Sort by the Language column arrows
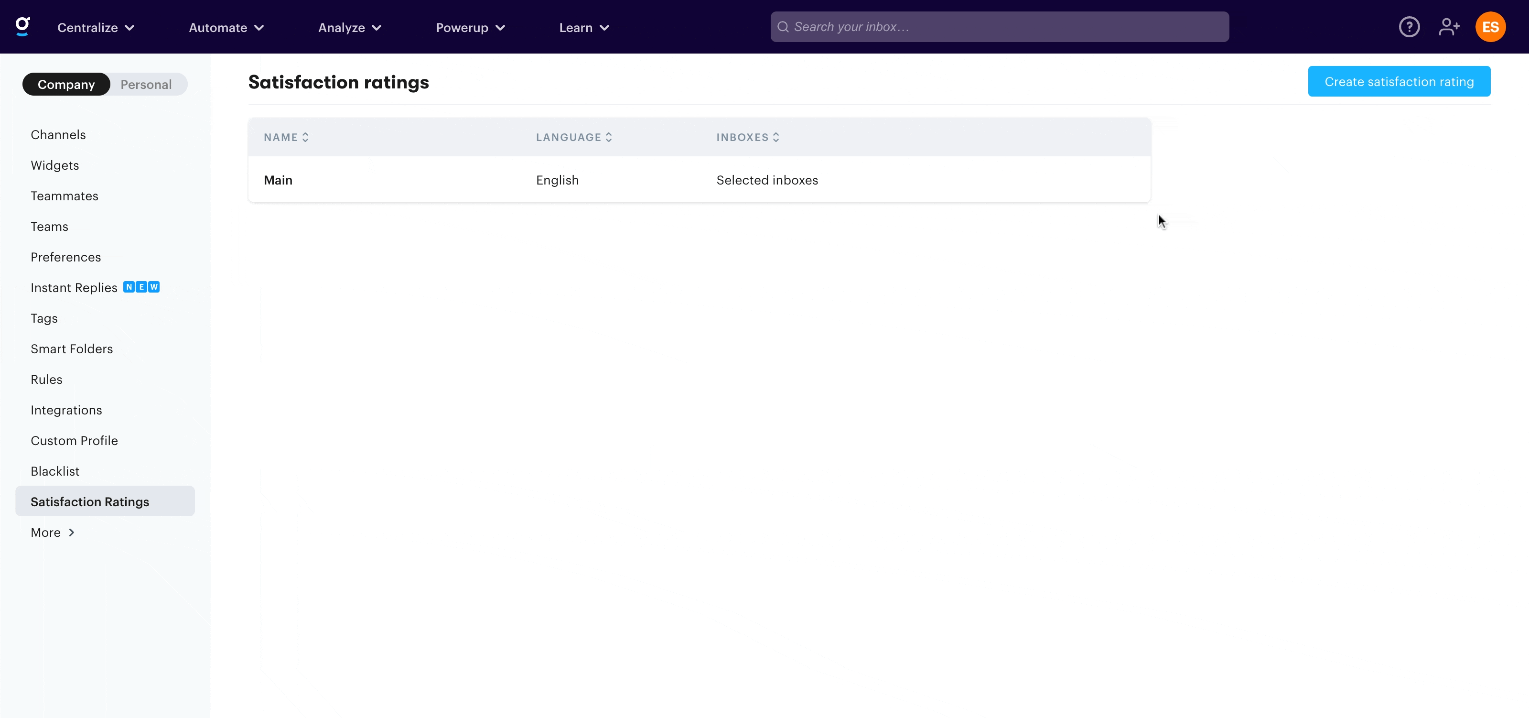Screen dimensions: 1529x718 (x=608, y=137)
